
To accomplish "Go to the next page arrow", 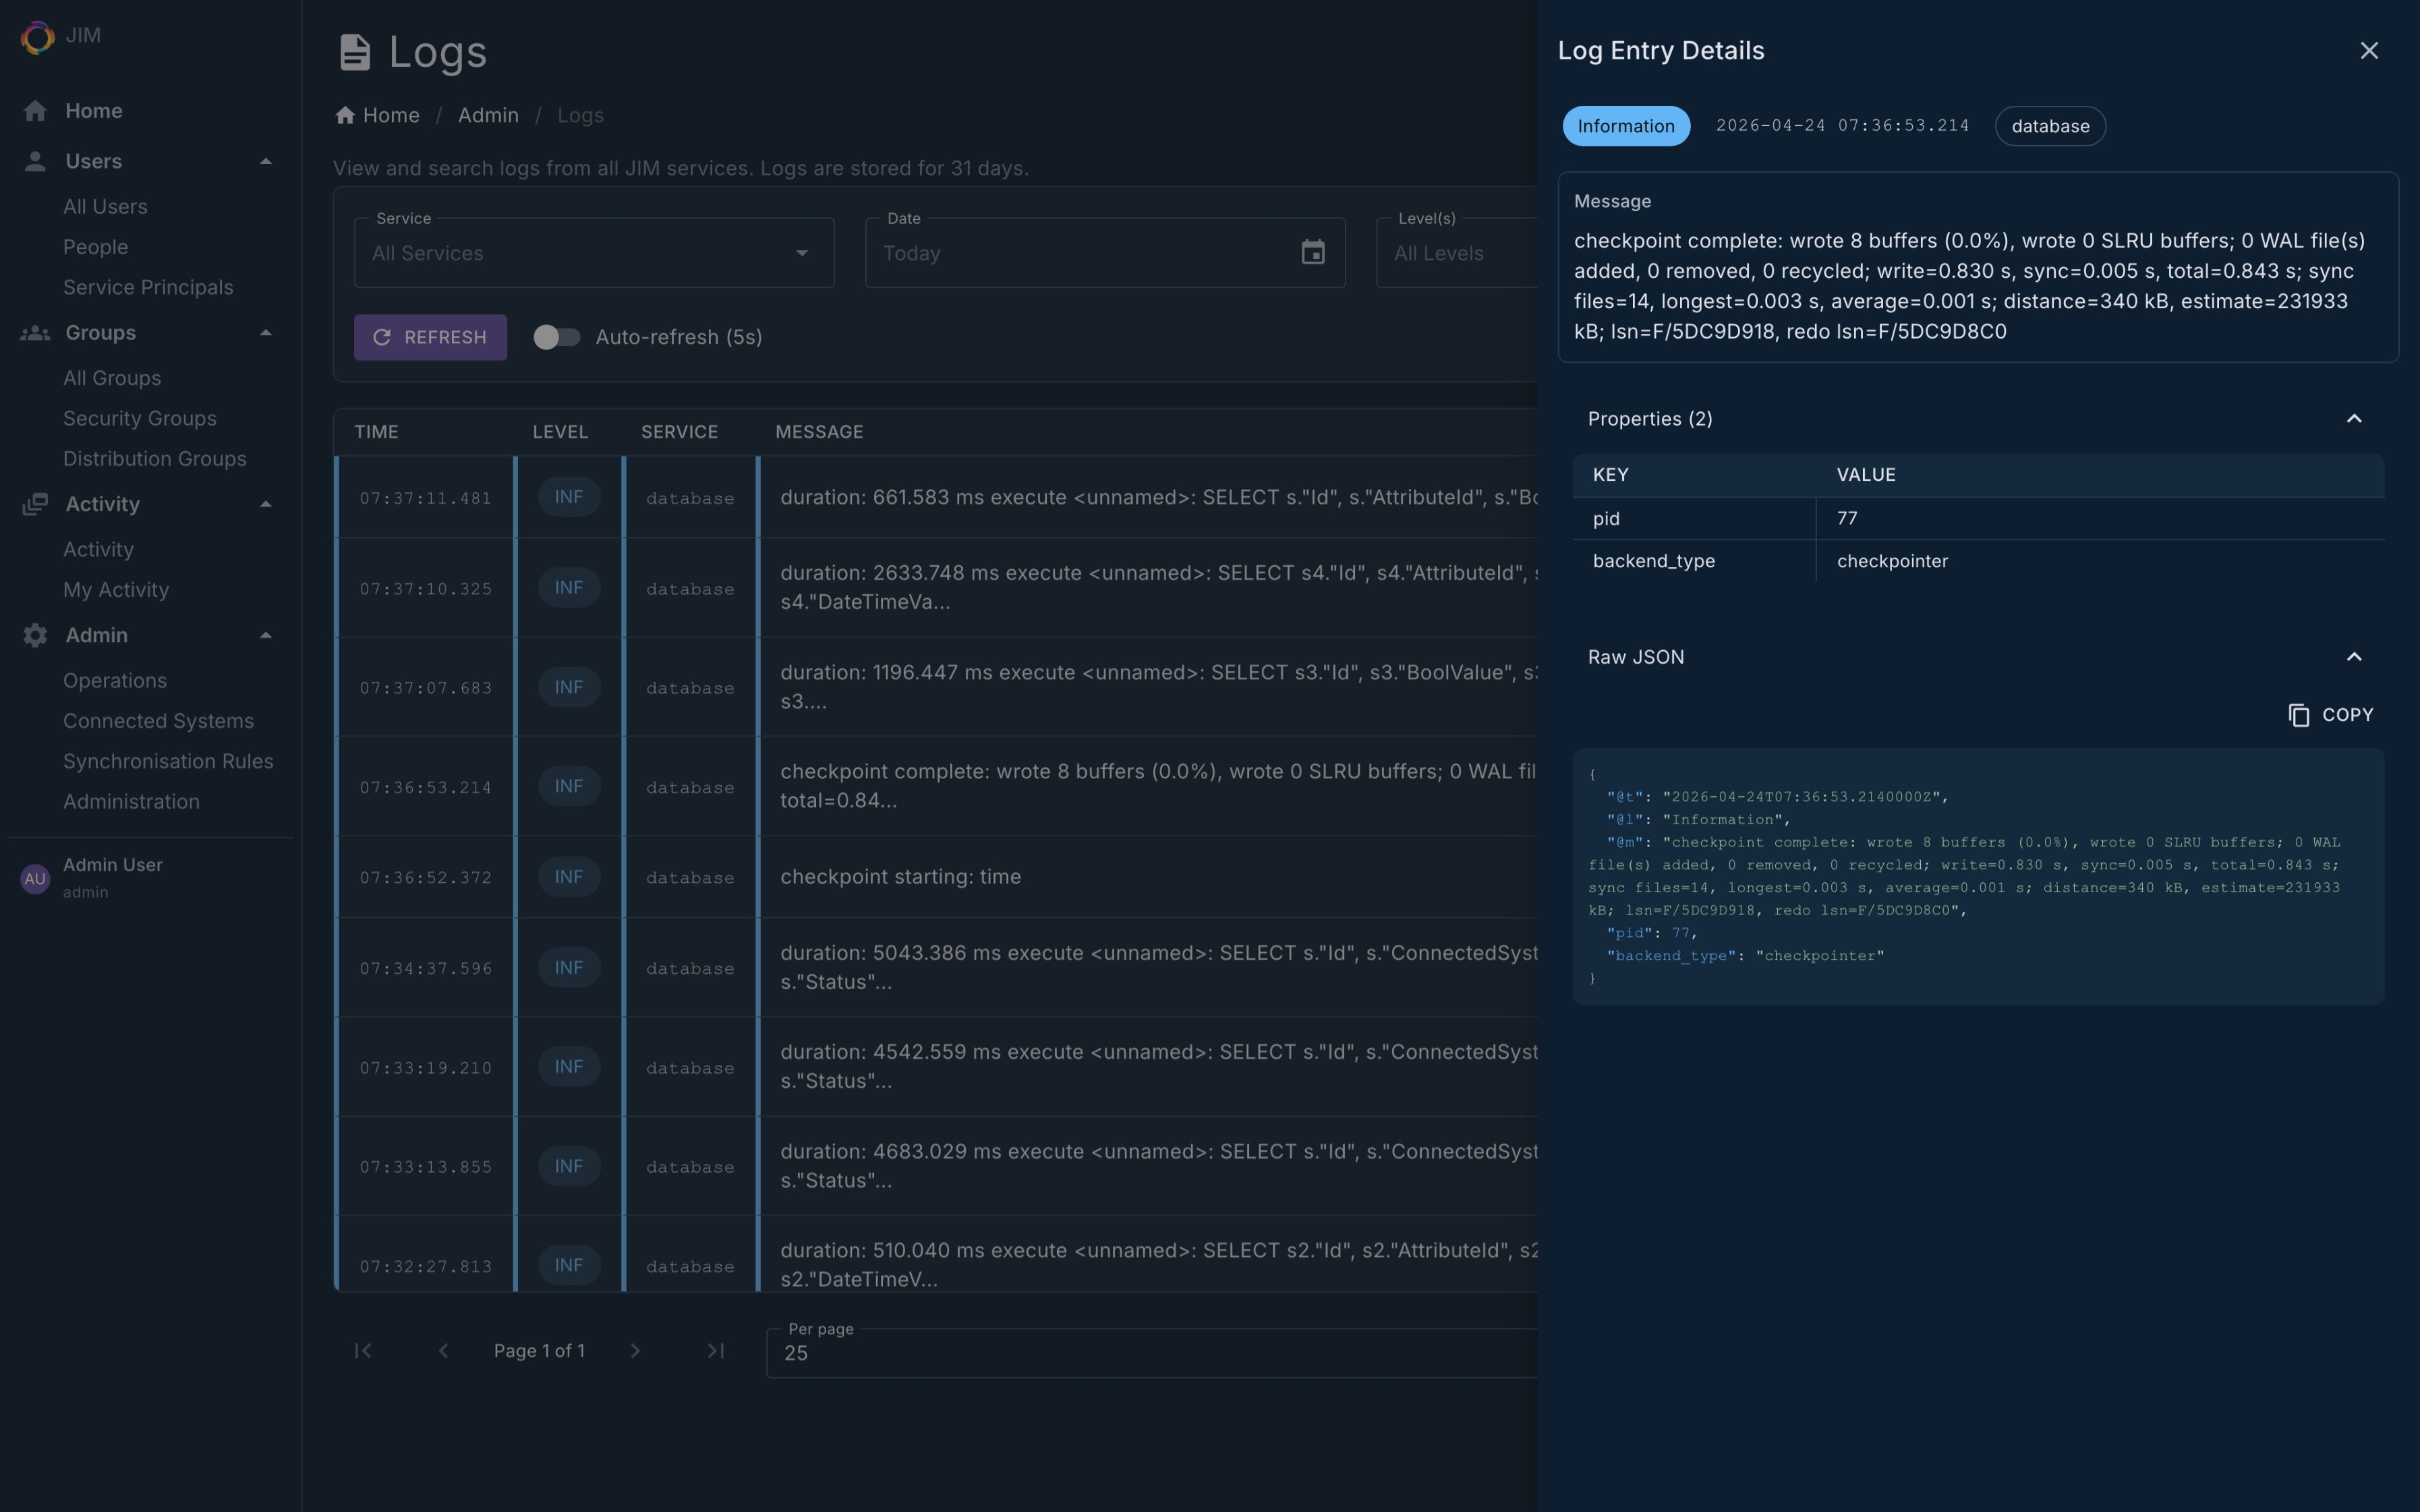I will point(635,1351).
